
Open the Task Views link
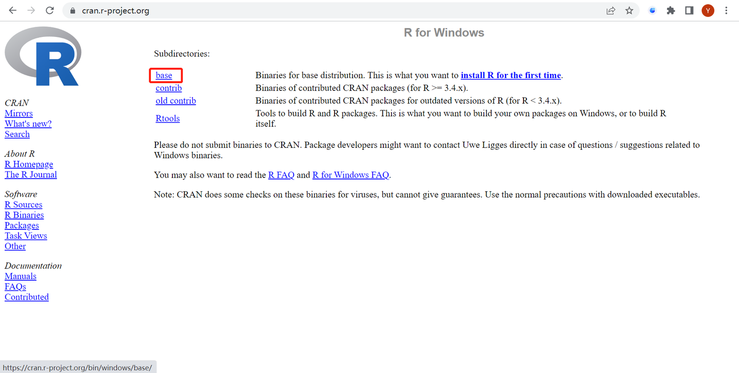click(x=26, y=236)
